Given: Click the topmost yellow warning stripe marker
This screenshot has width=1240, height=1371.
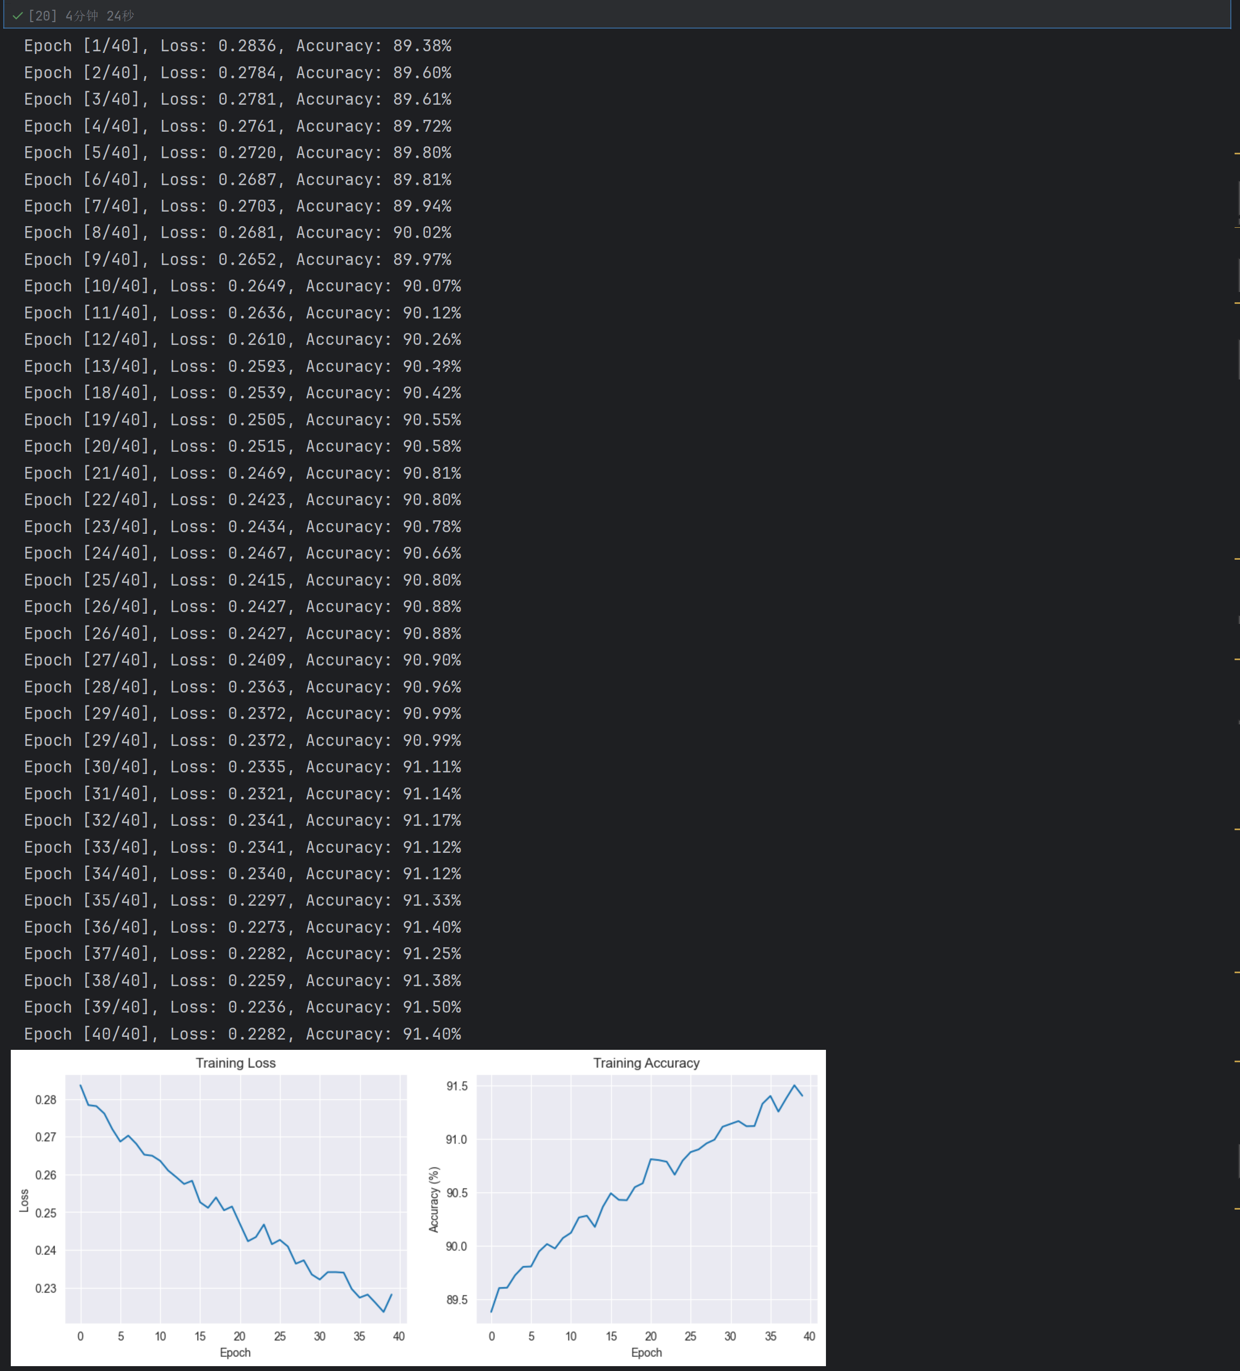Looking at the screenshot, I should click(x=1237, y=154).
